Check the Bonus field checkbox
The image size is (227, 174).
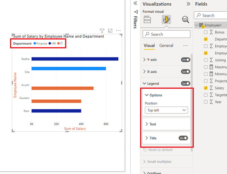[206, 32]
